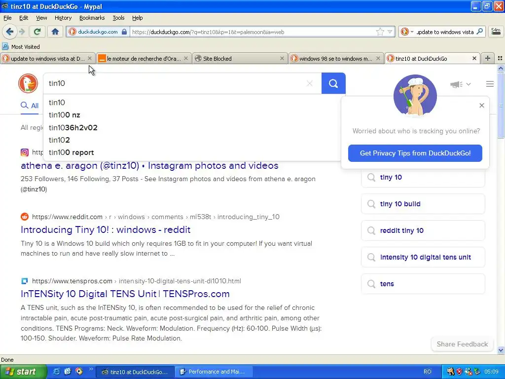Switch to Performance and Mai... taskbar window
Viewport: 505px width, 379px height.
pyautogui.click(x=213, y=372)
